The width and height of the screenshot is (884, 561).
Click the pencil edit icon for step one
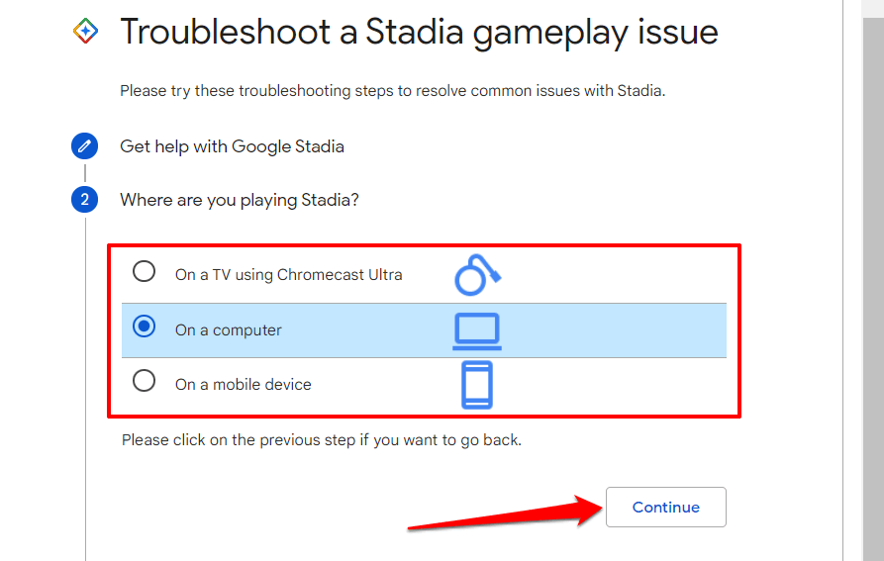(85, 146)
